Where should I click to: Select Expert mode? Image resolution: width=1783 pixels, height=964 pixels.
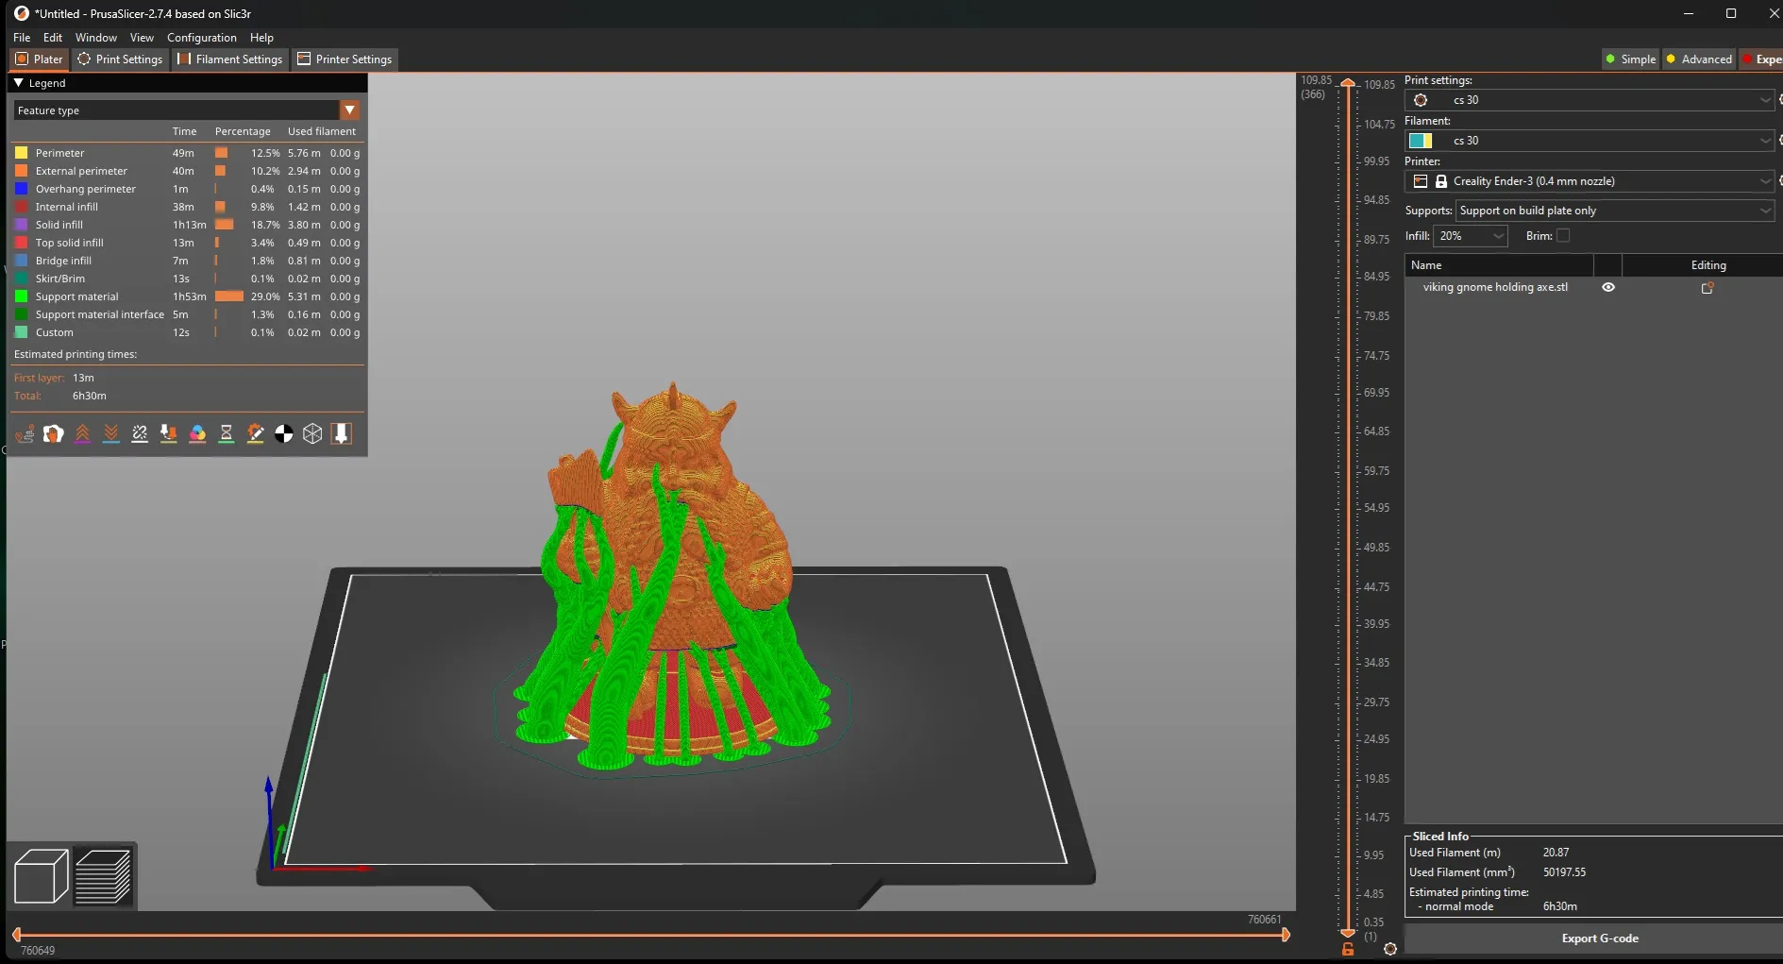1761,59
